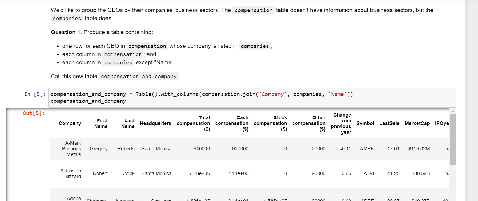The height and width of the screenshot is (201, 478).
Task: Click the Out[5] output prompt
Action: click(x=34, y=113)
